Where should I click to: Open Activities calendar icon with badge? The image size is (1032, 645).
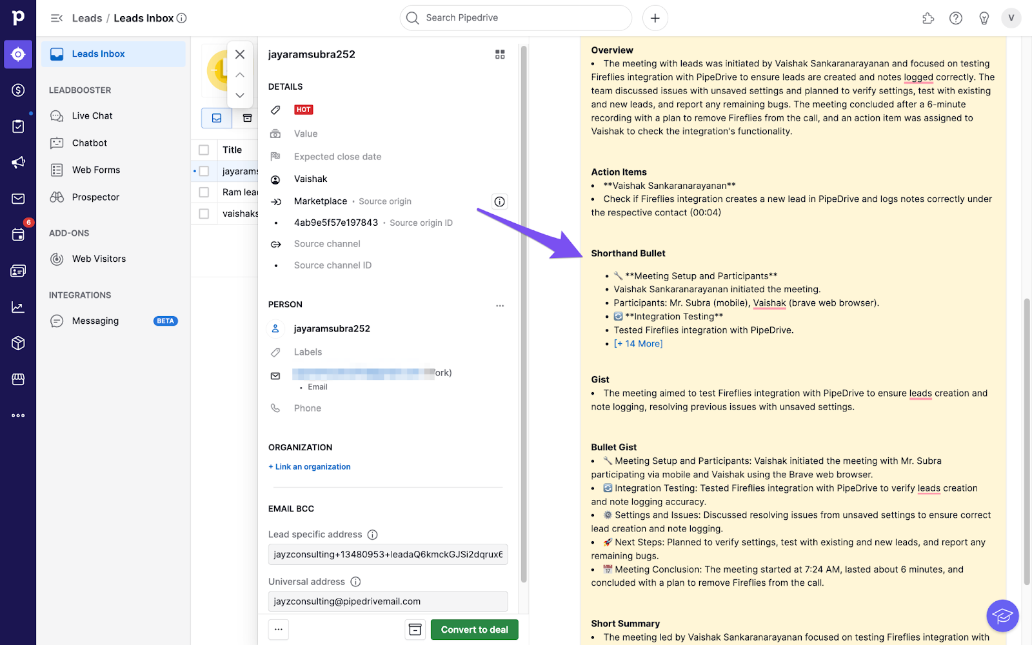[18, 234]
